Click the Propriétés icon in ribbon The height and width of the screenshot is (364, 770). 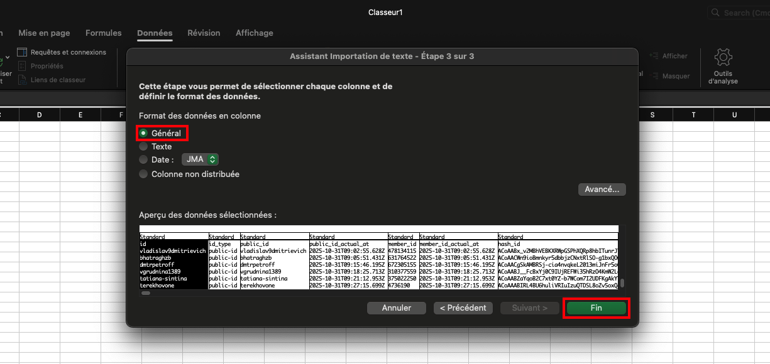coord(23,66)
